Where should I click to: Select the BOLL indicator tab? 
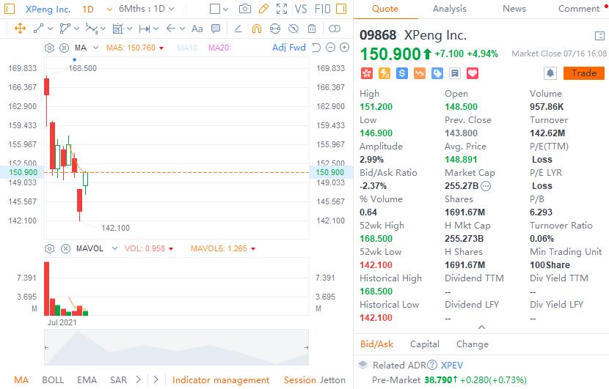click(53, 380)
